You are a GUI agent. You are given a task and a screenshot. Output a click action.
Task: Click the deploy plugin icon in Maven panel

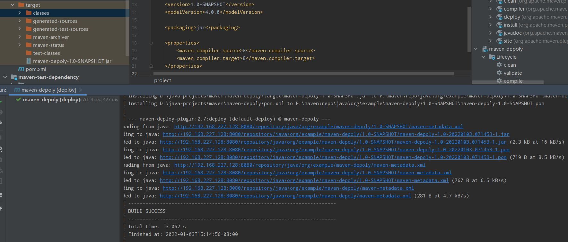click(x=499, y=17)
